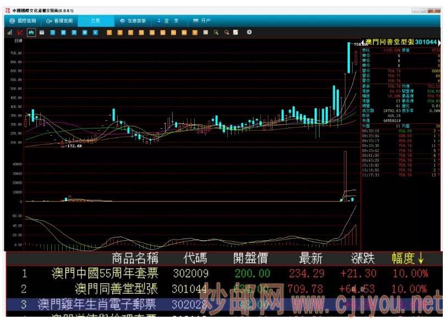Go to next product with right arrow
445x320 pixels.
[439, 42]
